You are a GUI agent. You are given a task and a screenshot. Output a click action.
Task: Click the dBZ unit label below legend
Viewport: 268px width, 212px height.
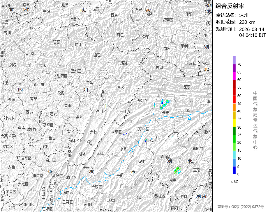[234, 182]
